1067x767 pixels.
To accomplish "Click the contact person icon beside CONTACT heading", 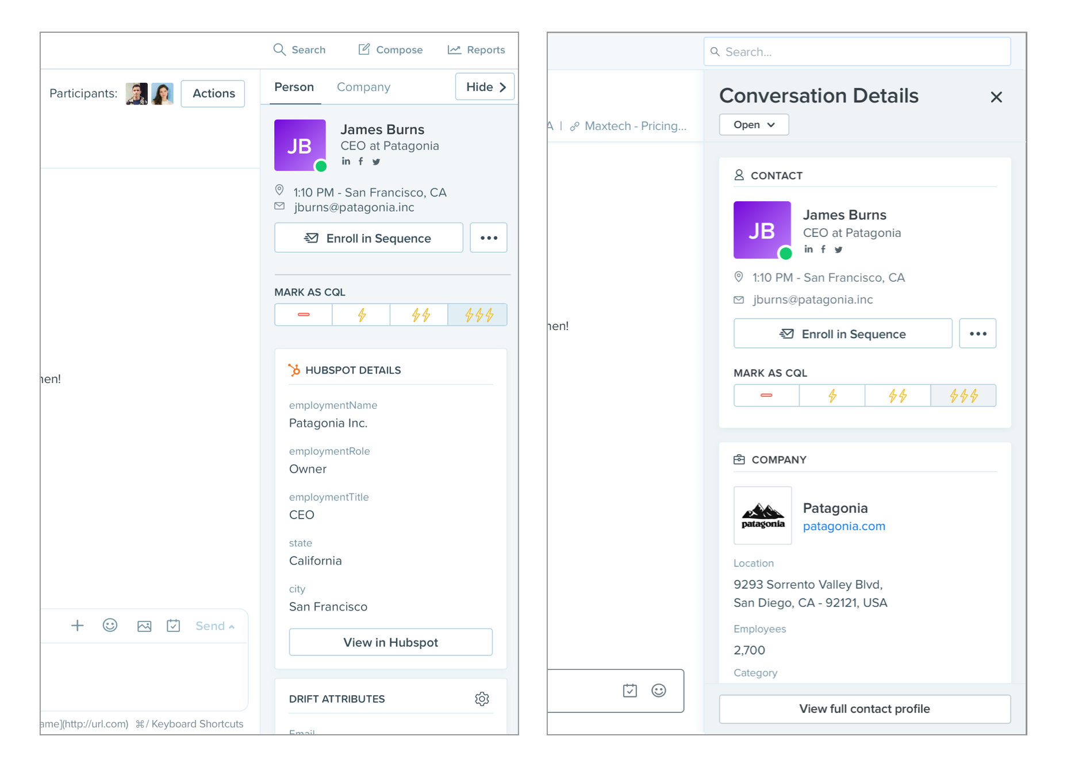I will 739,175.
